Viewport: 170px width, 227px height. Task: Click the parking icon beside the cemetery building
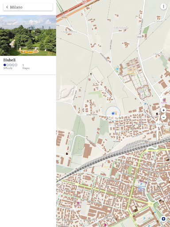coord(117,69)
